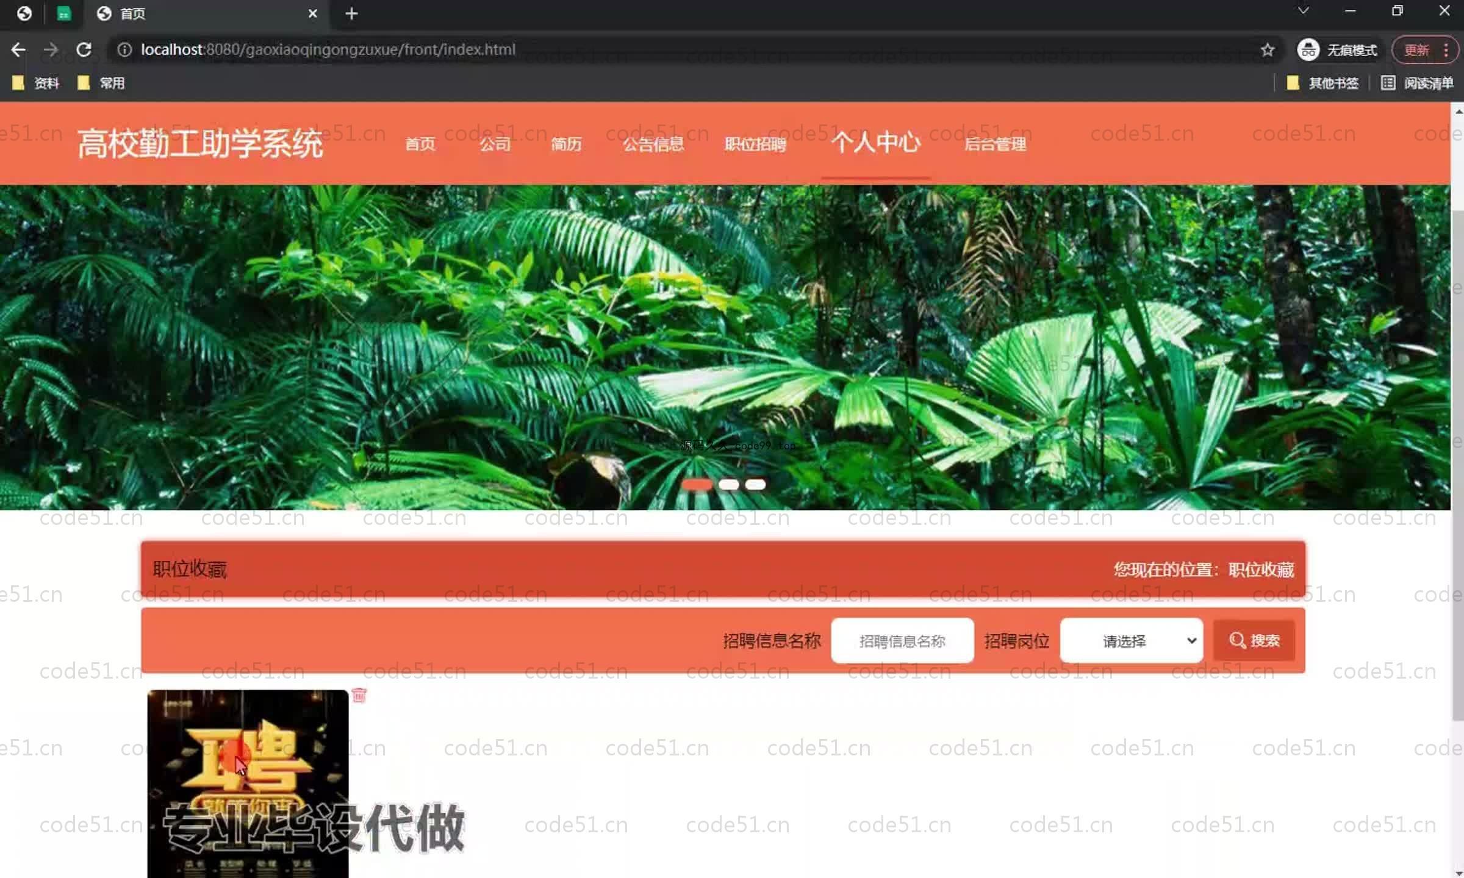Screen dimensions: 1464x878
Task: Reload the current page
Action: 84,49
